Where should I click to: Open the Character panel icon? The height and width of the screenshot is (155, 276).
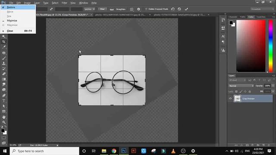(x=223, y=36)
